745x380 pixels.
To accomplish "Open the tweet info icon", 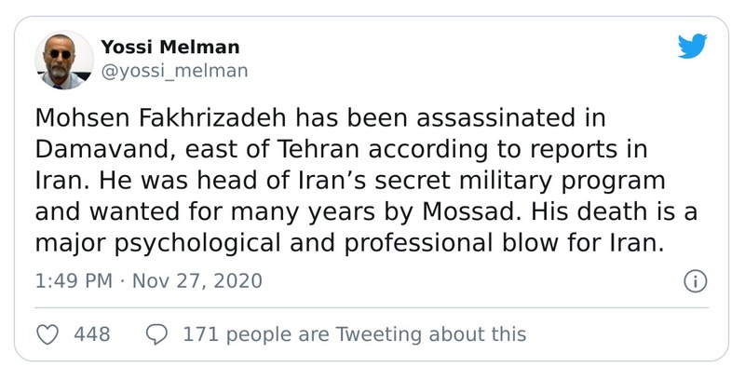I will click(695, 280).
